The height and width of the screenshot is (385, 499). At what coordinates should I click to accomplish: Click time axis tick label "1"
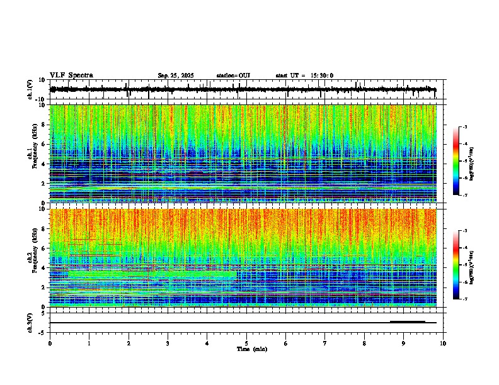click(x=89, y=343)
